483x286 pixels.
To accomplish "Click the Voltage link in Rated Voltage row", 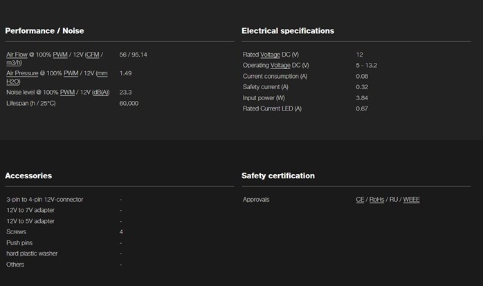I will click(270, 55).
